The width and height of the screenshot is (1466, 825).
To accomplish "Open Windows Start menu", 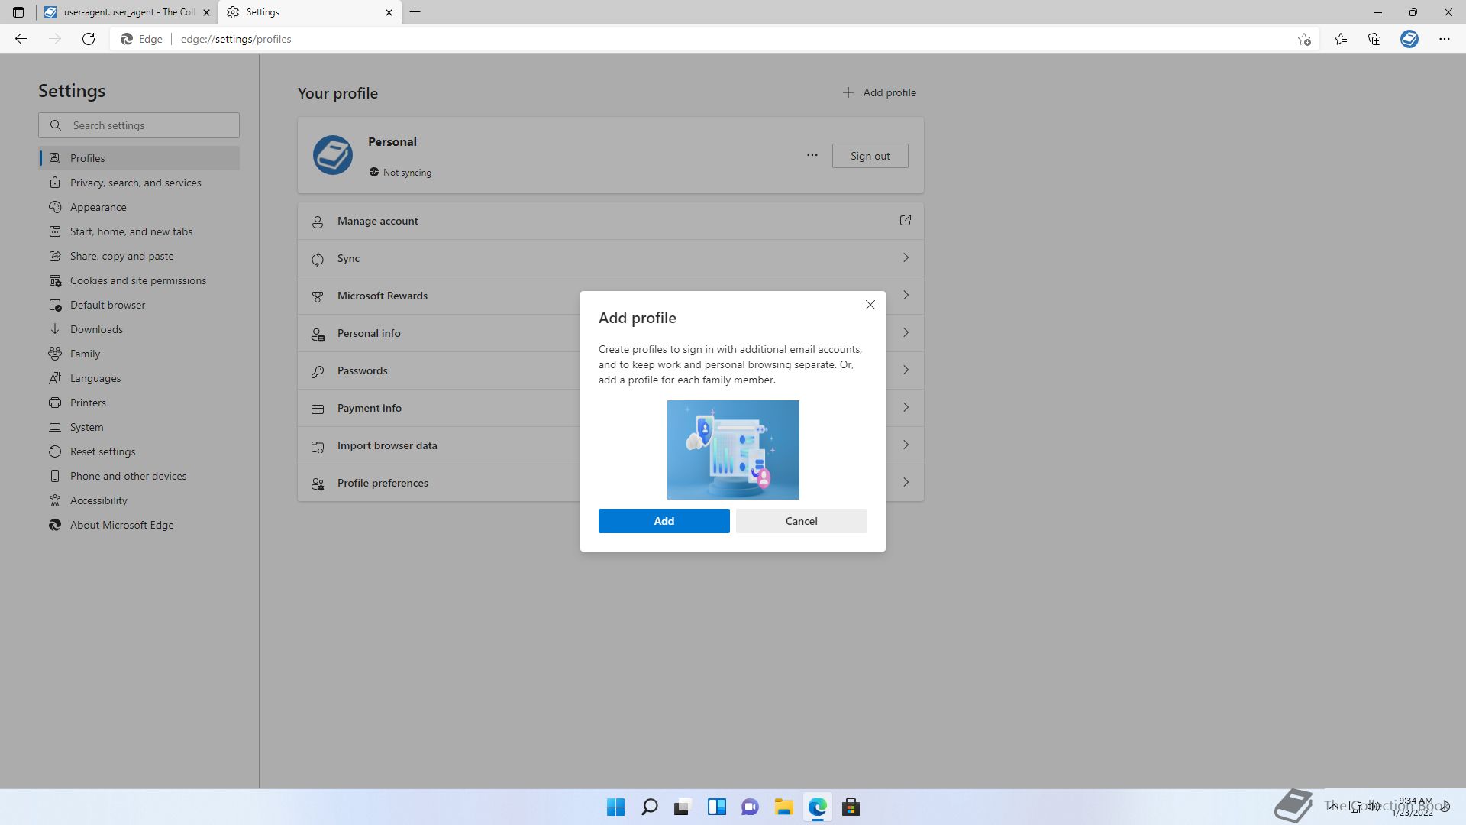I will [x=615, y=807].
